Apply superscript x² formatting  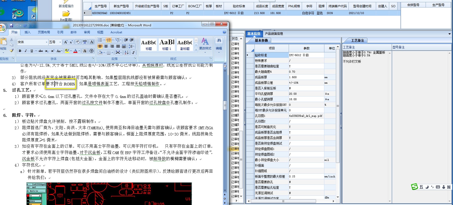[x=53, y=51]
